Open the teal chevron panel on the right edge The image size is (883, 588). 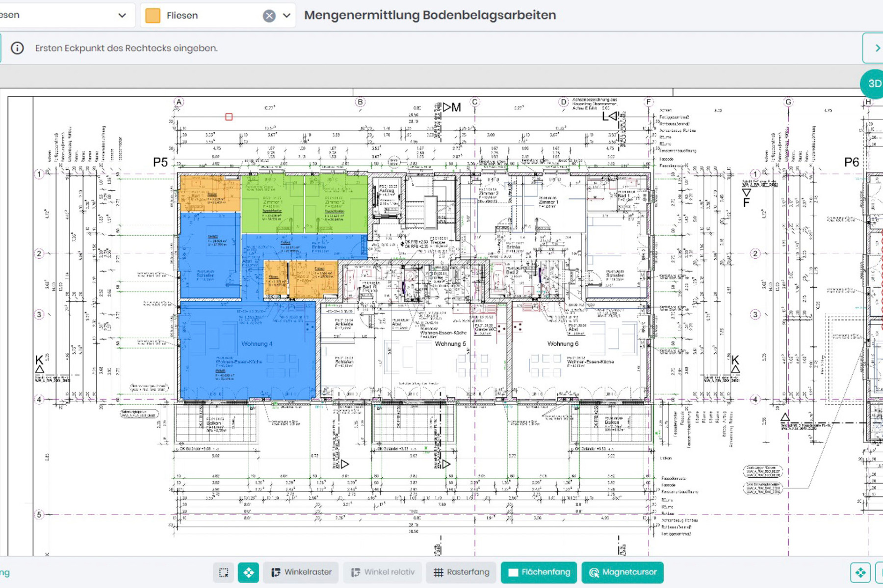tap(876, 48)
